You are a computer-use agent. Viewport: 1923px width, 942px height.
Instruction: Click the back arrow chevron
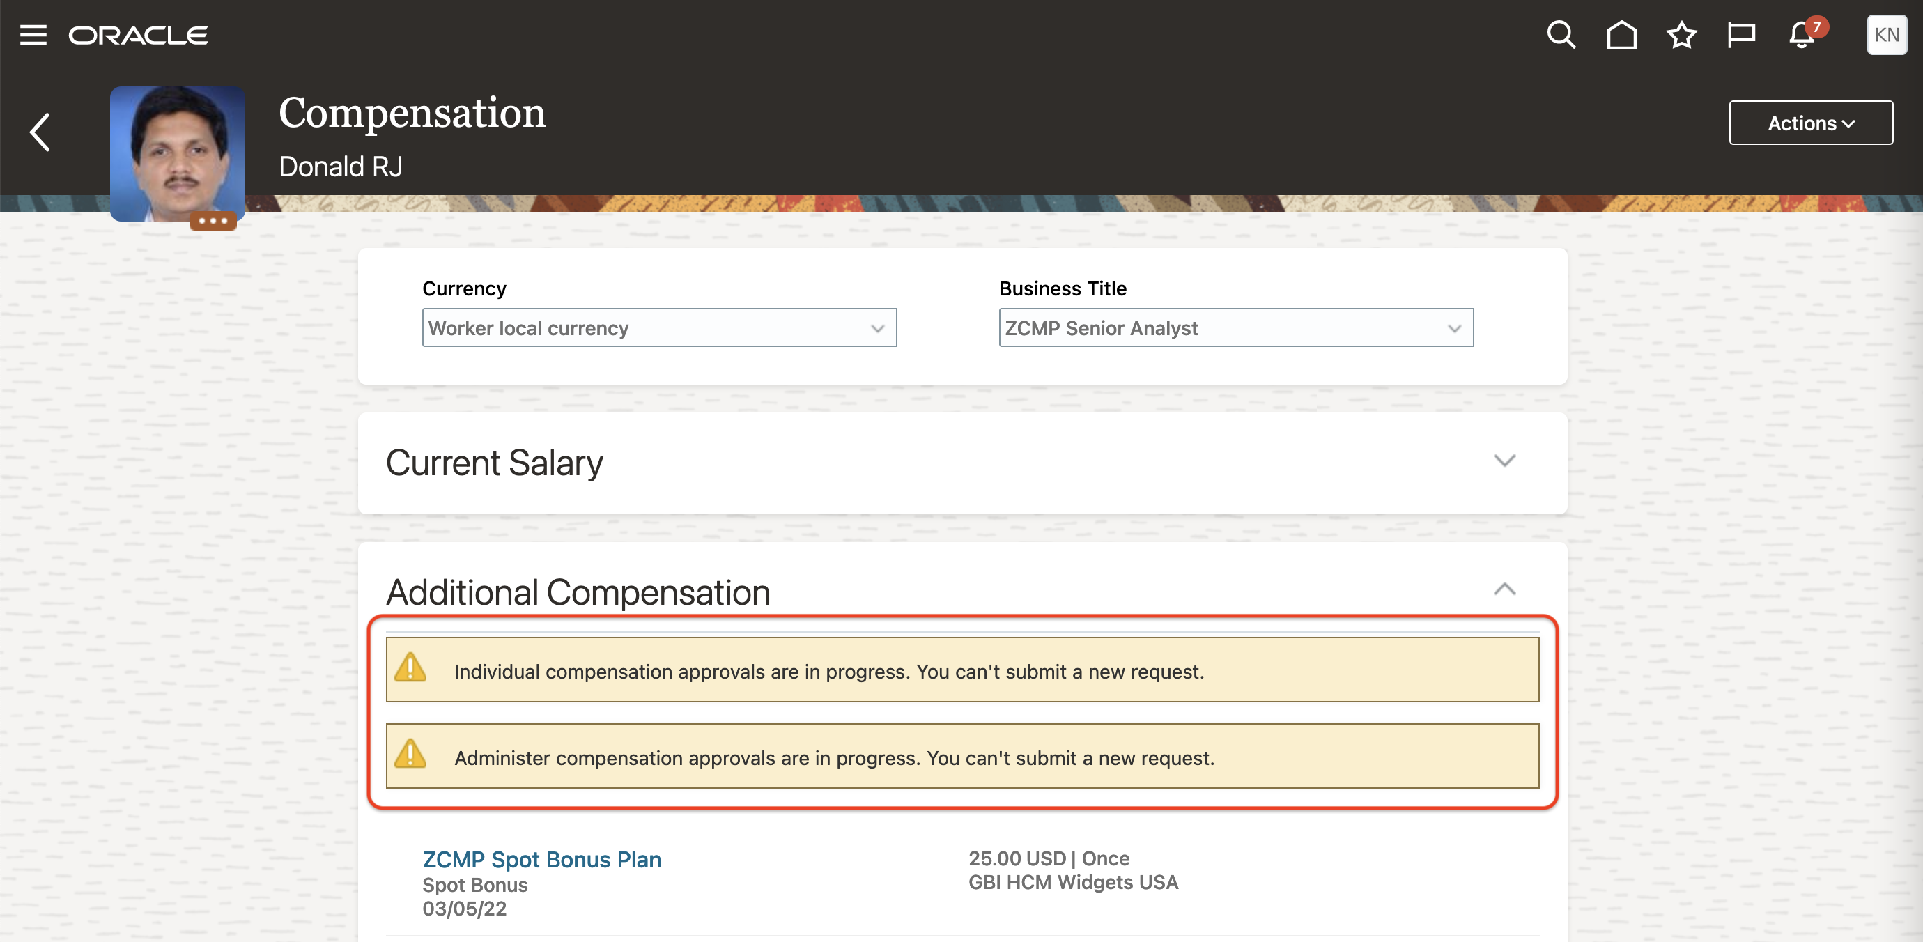pos(40,133)
